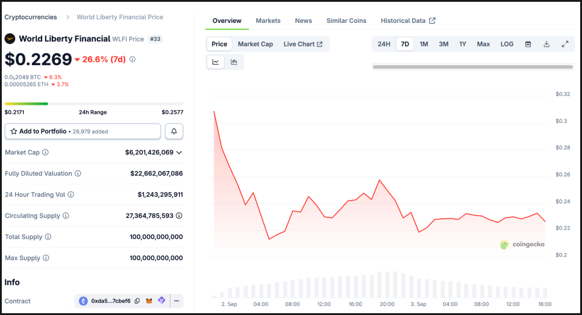This screenshot has width=582, height=315.
Task: Download chart data icon
Action: (x=546, y=44)
